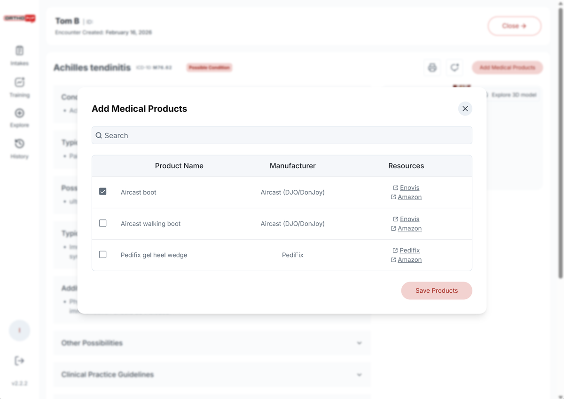Open History in the sidebar
564x399 pixels.
(x=19, y=148)
